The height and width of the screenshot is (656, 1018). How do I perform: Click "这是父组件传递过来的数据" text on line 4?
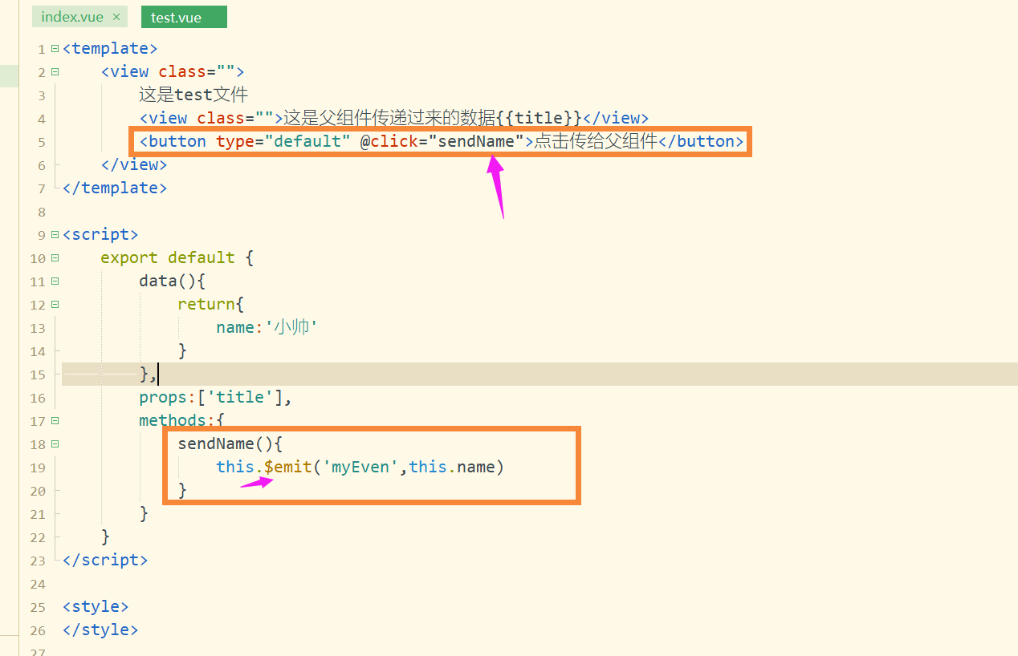(390, 118)
